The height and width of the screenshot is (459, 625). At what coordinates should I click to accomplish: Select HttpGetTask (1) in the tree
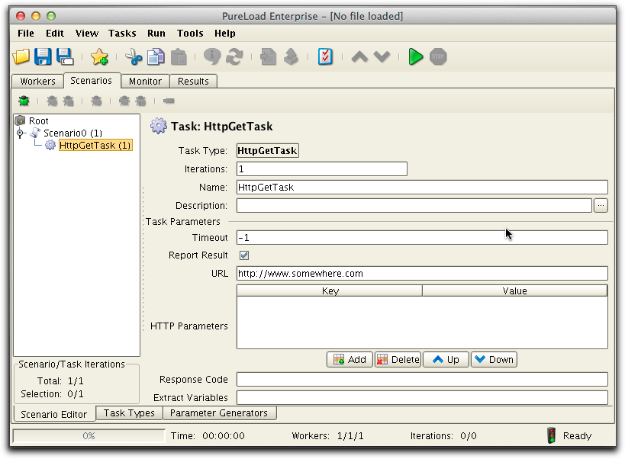tap(95, 146)
